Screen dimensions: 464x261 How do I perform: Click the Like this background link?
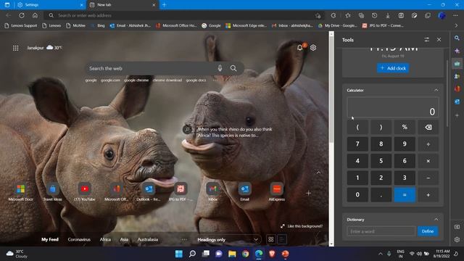click(302, 226)
